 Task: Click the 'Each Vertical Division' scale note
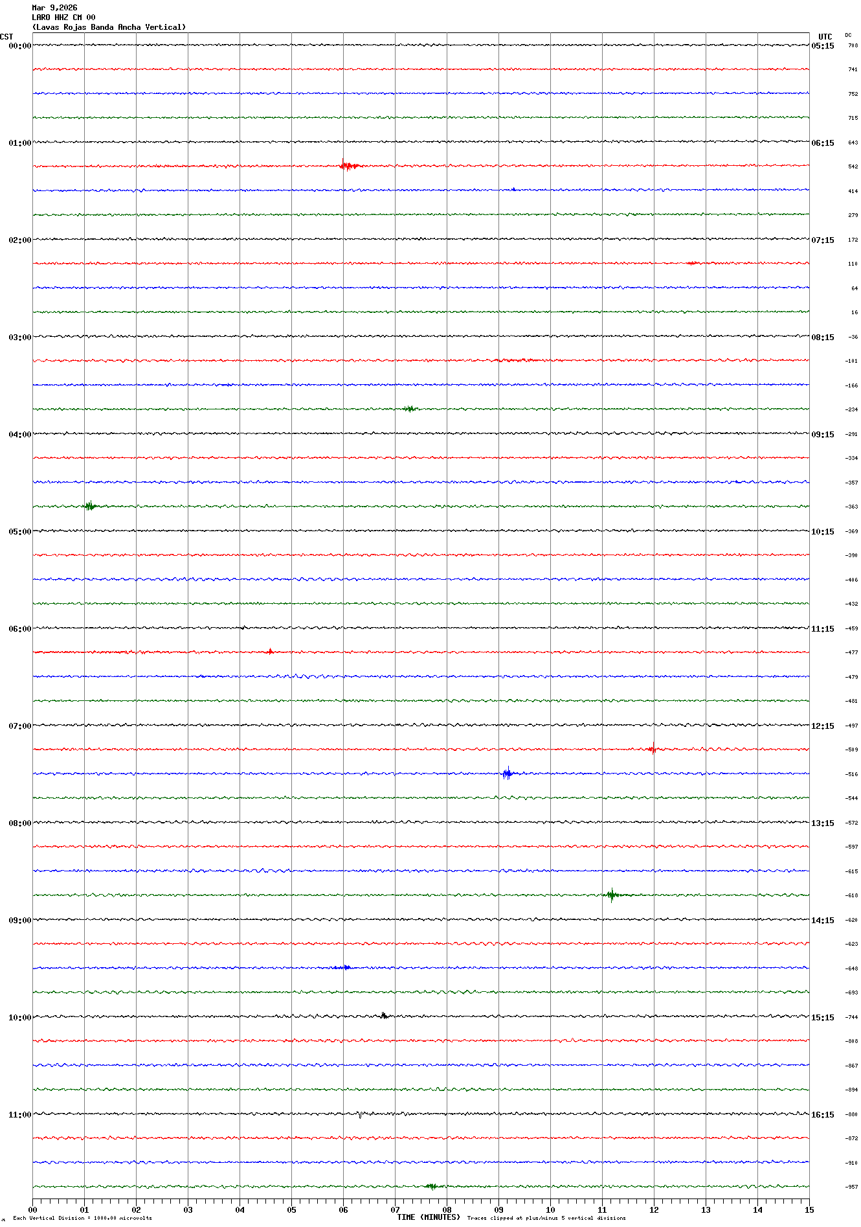point(82,1218)
